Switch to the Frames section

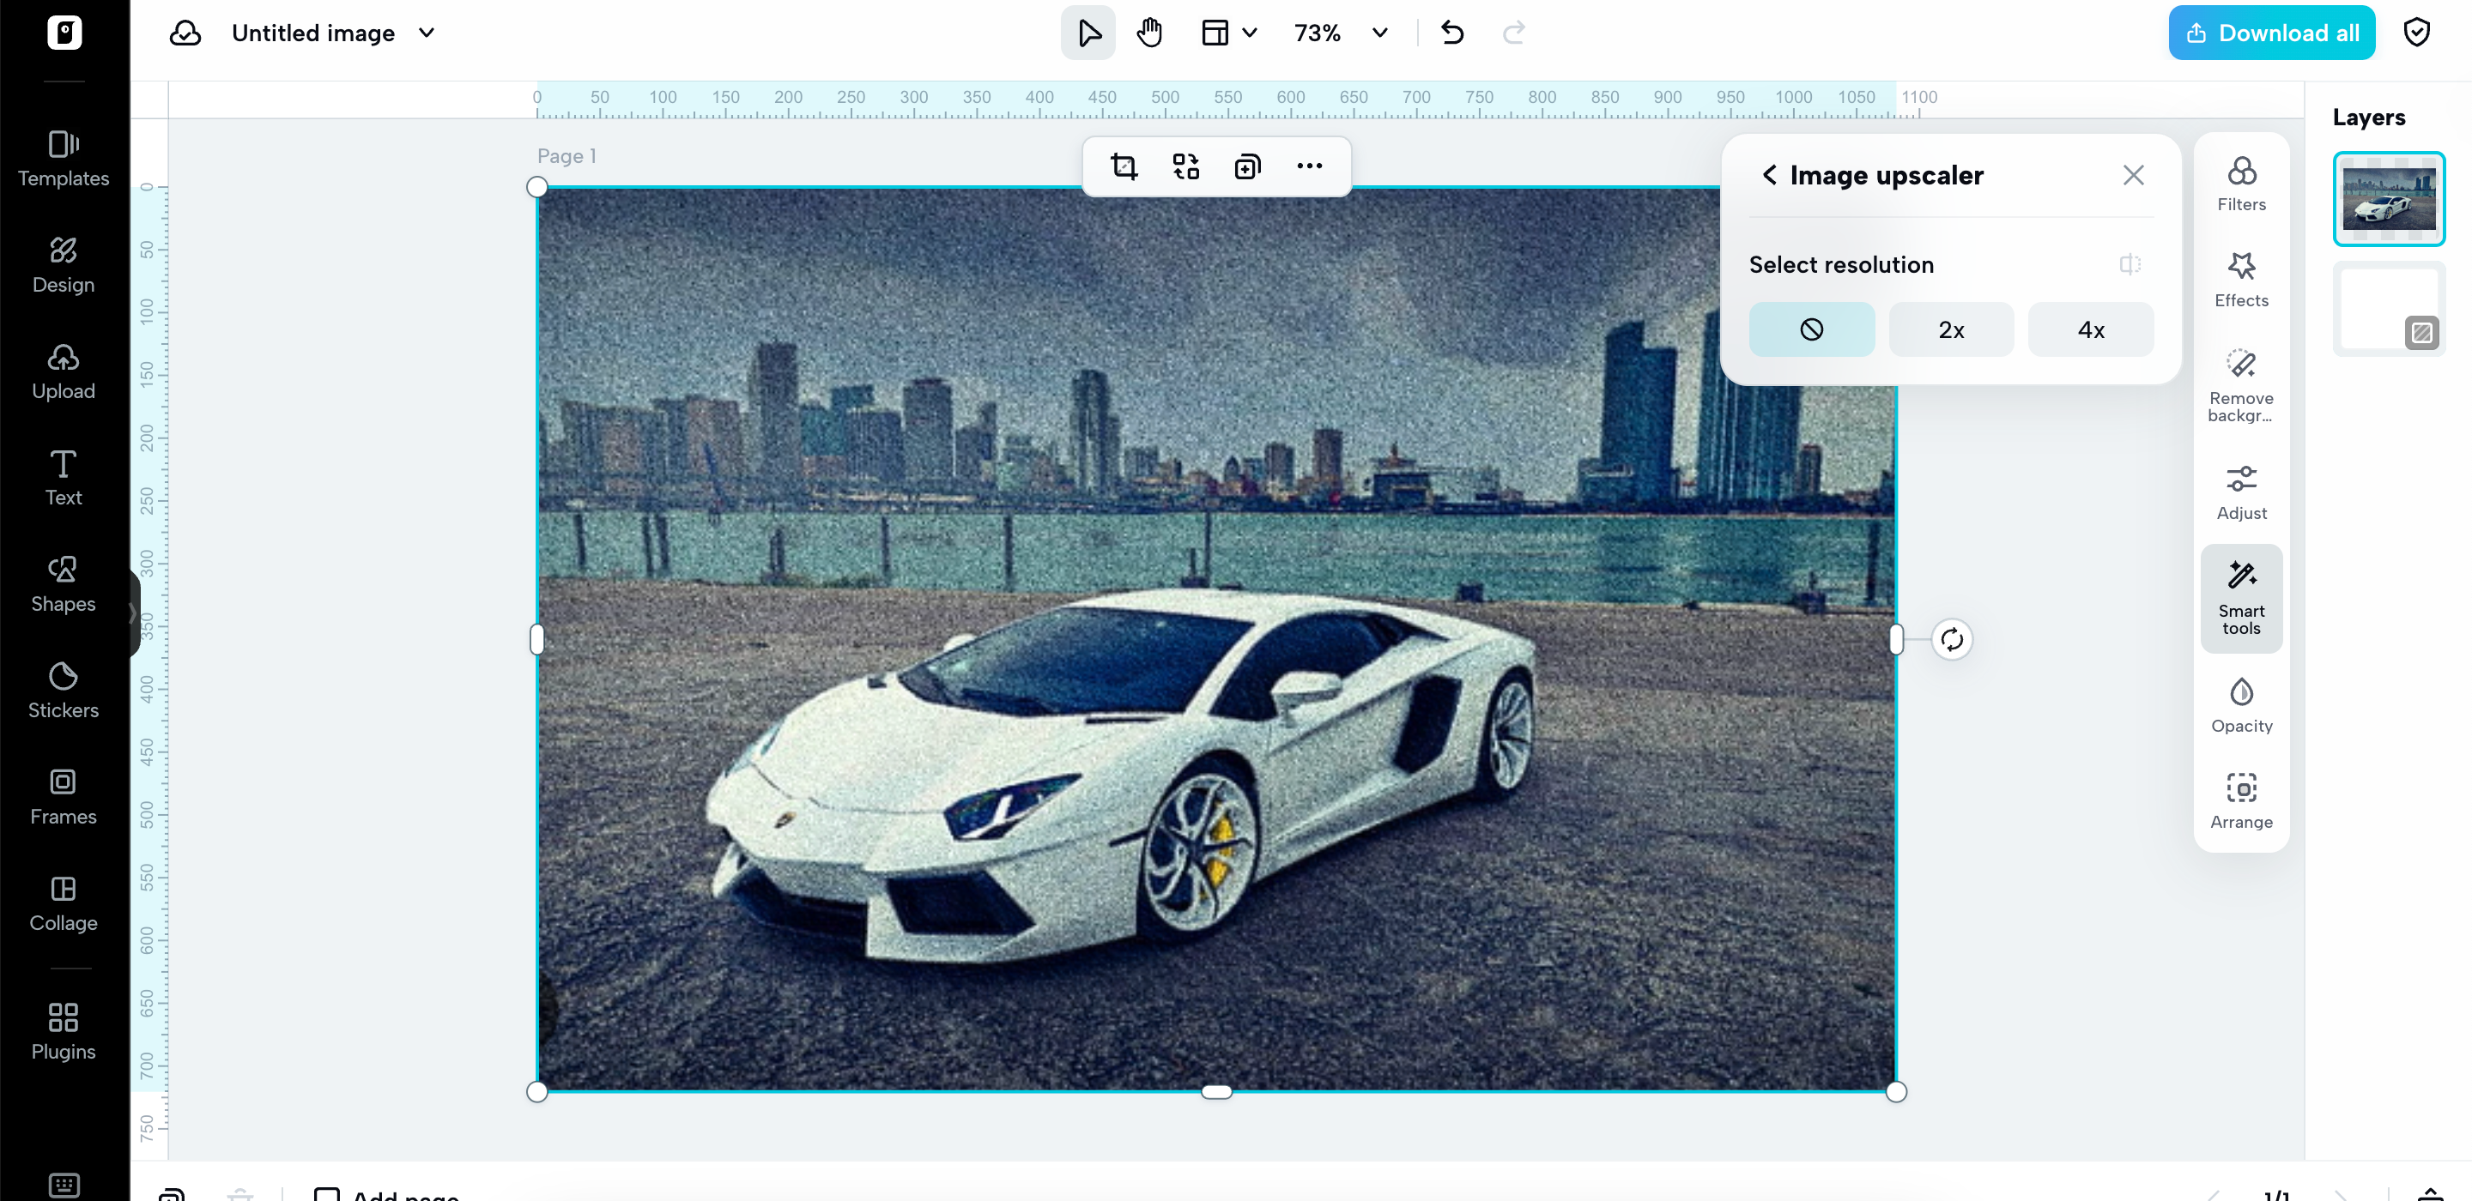(x=64, y=795)
